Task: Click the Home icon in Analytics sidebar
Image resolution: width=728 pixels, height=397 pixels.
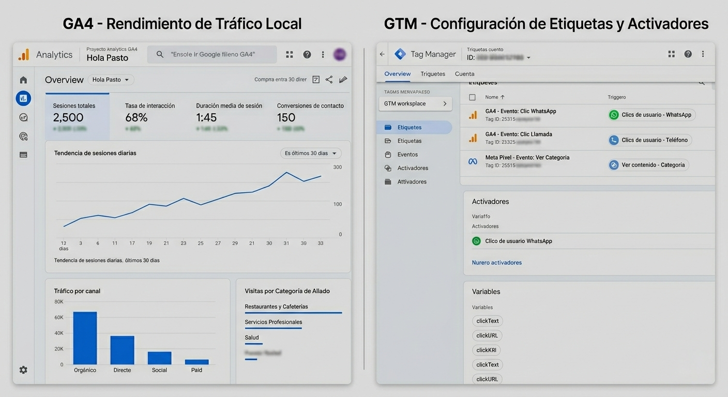Action: click(x=23, y=80)
